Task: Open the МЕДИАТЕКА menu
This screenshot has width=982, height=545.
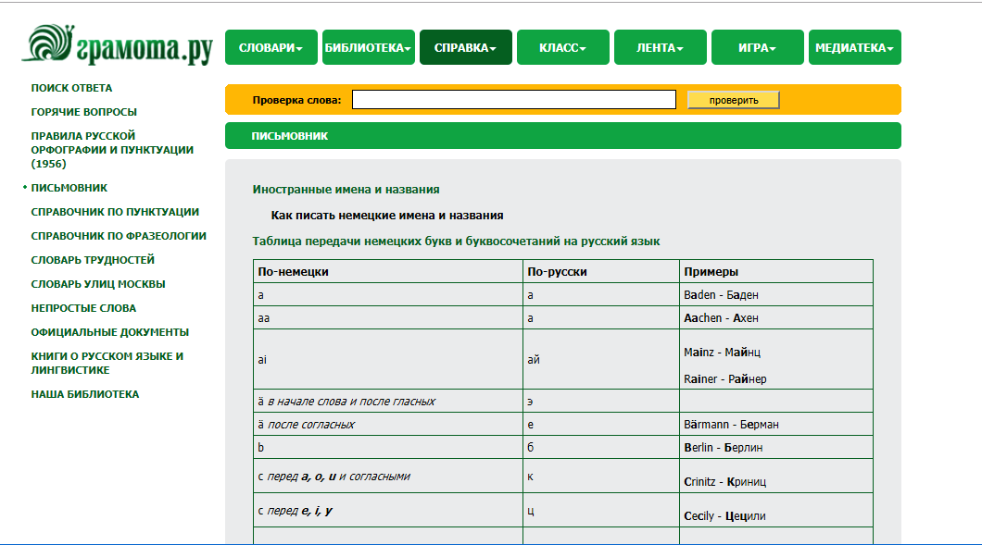Action: pyautogui.click(x=855, y=47)
